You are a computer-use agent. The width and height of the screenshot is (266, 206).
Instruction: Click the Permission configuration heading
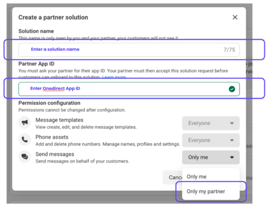49,103
